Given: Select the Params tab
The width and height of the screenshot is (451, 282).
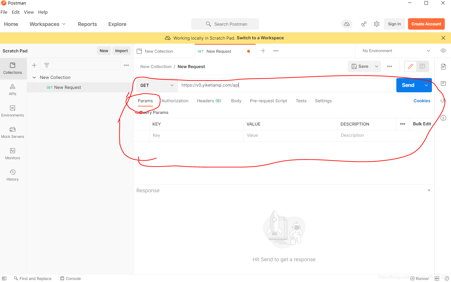Looking at the screenshot, I should click(x=145, y=101).
